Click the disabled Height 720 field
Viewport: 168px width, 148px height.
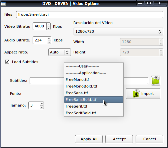point(140,52)
